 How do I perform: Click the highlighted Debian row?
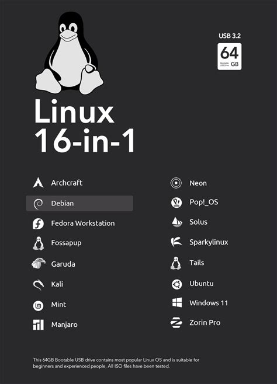tap(79, 203)
